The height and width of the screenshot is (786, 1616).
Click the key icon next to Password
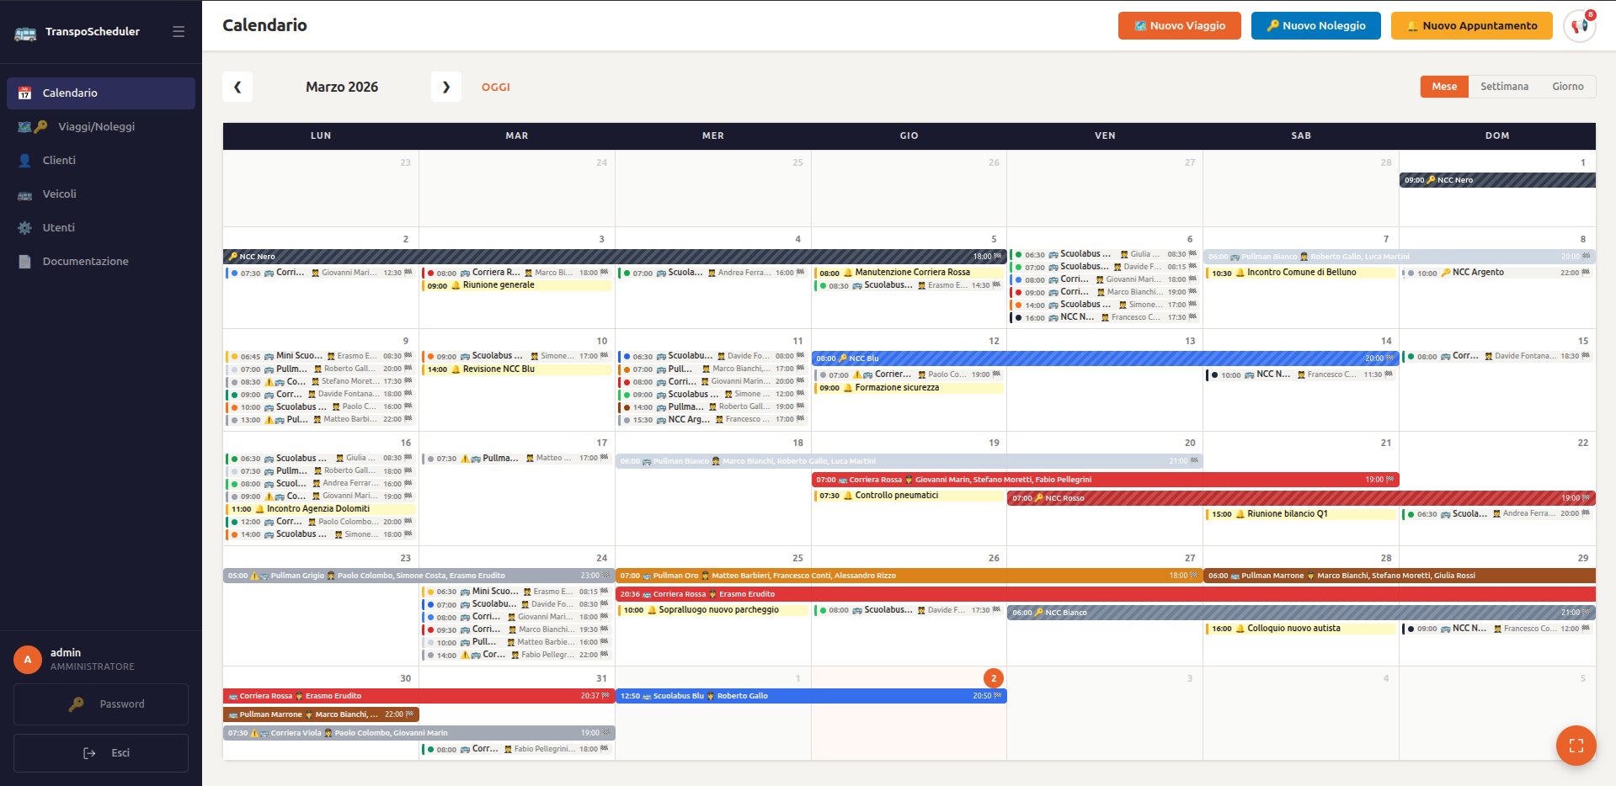(78, 704)
